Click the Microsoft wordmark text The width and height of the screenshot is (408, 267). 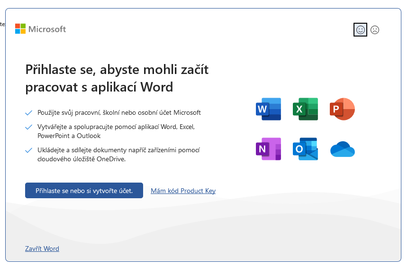coord(47,29)
